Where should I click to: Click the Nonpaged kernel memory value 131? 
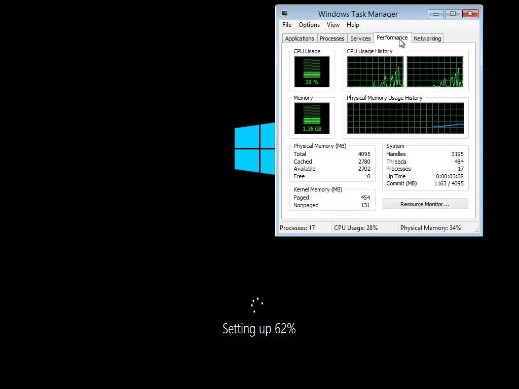[x=365, y=205]
